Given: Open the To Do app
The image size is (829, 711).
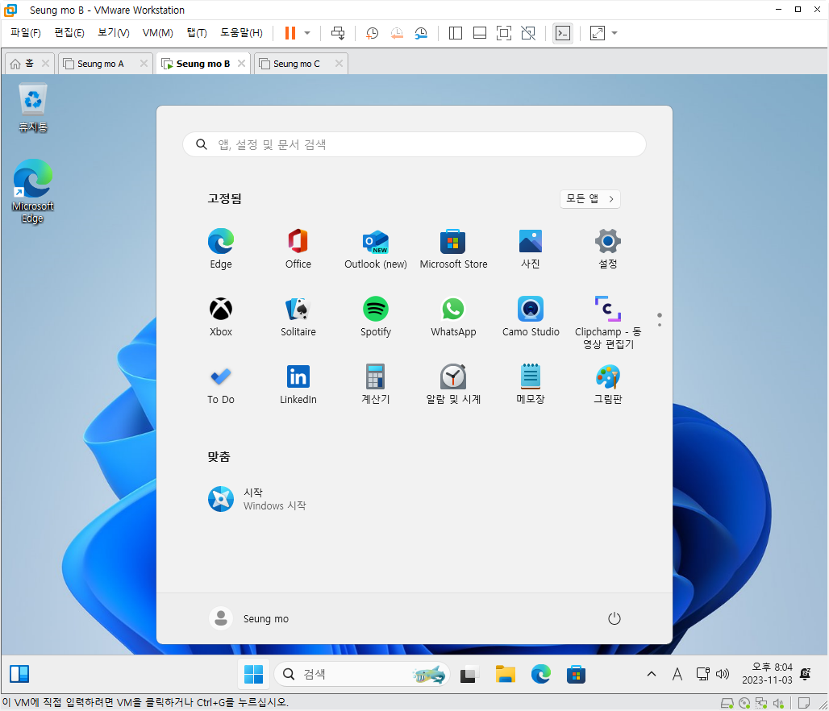Looking at the screenshot, I should (220, 384).
